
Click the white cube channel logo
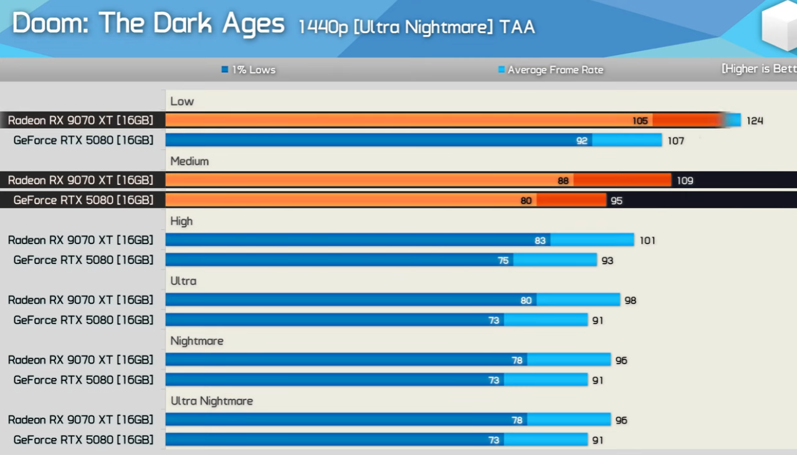click(x=779, y=26)
